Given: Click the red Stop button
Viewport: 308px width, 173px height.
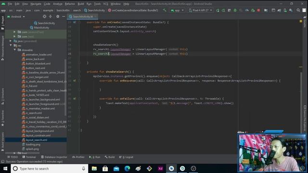Looking at the screenshot, I should (258, 10).
